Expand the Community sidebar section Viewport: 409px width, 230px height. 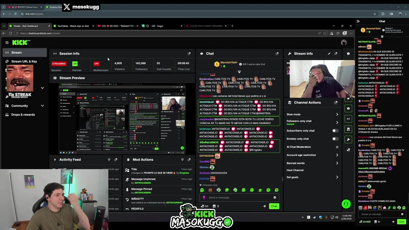pyautogui.click(x=42, y=106)
